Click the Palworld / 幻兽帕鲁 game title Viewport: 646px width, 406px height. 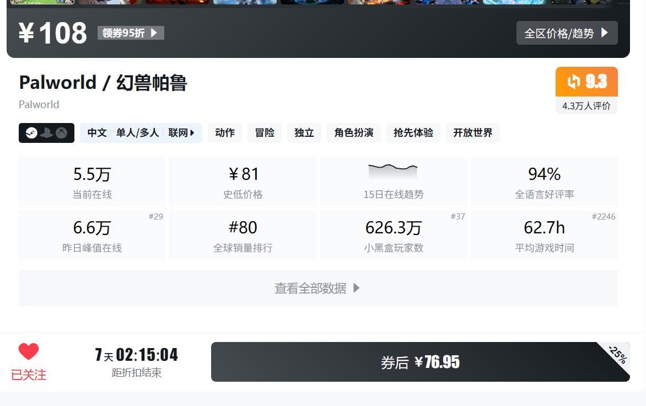(x=103, y=82)
